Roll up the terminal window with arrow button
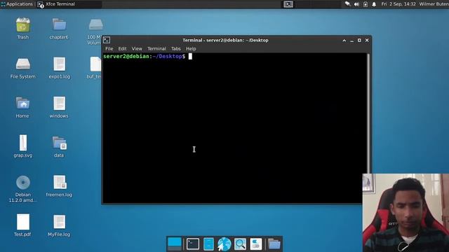This screenshot has width=449, height=252. 344,41
